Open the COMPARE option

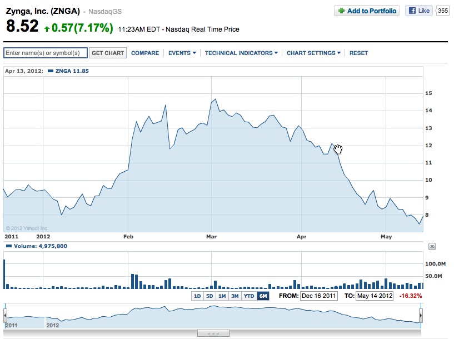coord(145,53)
